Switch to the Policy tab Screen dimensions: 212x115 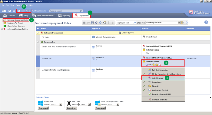[x=24, y=15]
